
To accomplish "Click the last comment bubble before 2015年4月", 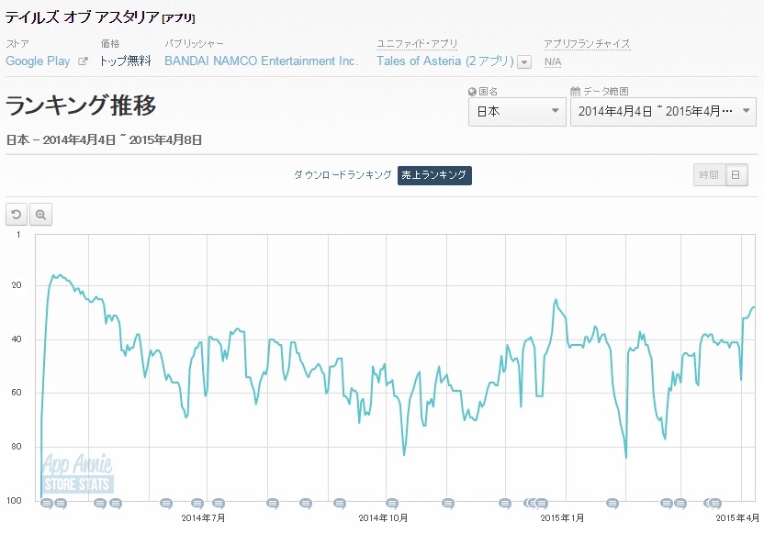I will click(x=714, y=503).
